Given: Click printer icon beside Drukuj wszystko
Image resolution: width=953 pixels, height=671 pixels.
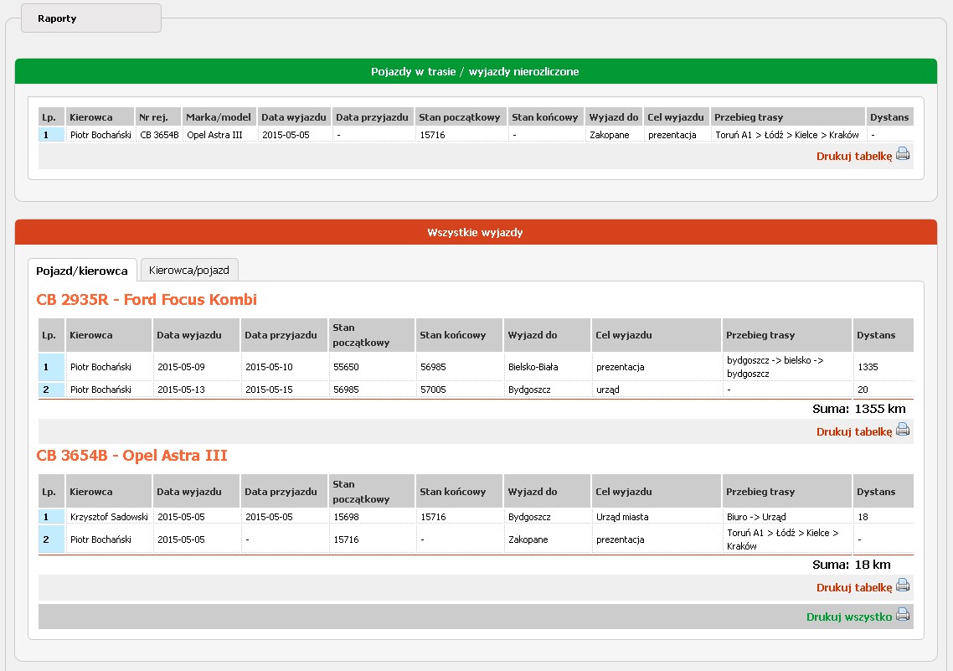Looking at the screenshot, I should [903, 615].
